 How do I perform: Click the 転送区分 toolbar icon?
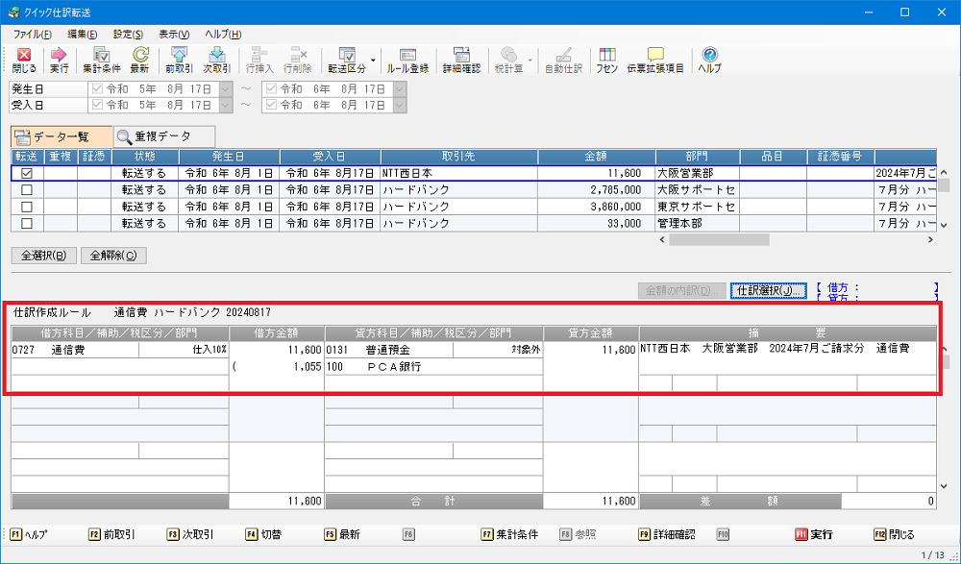tap(347, 61)
